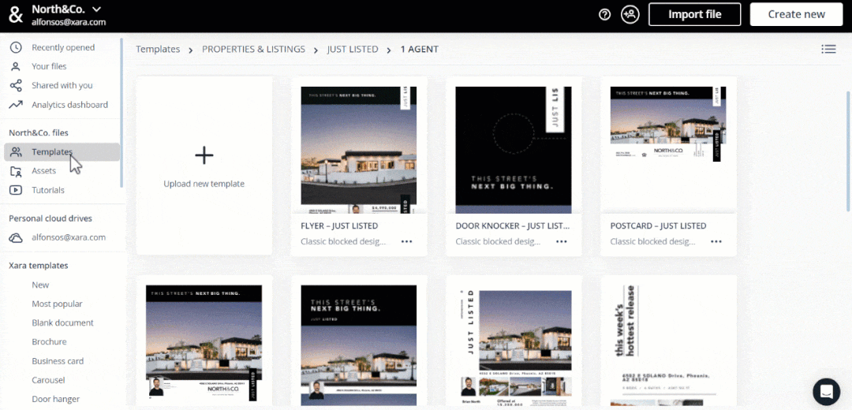The width and height of the screenshot is (852, 410).
Task: Open the chat support bubble
Action: tap(826, 391)
